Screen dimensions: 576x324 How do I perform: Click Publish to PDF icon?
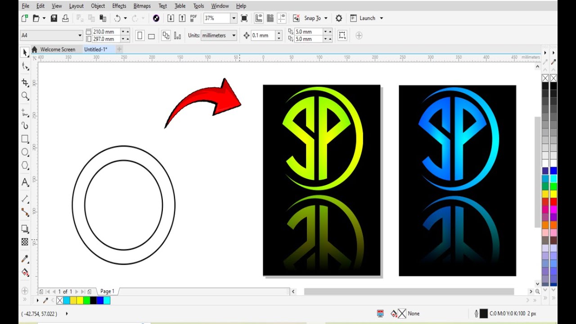click(x=193, y=18)
